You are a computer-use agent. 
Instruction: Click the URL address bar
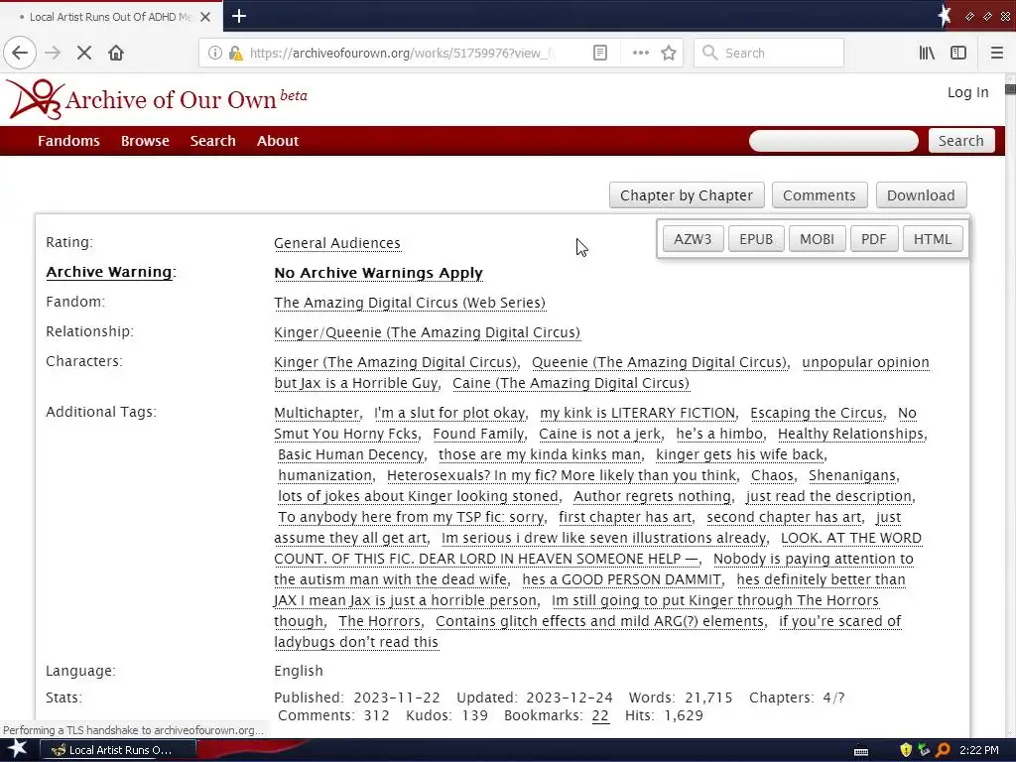[x=402, y=54]
